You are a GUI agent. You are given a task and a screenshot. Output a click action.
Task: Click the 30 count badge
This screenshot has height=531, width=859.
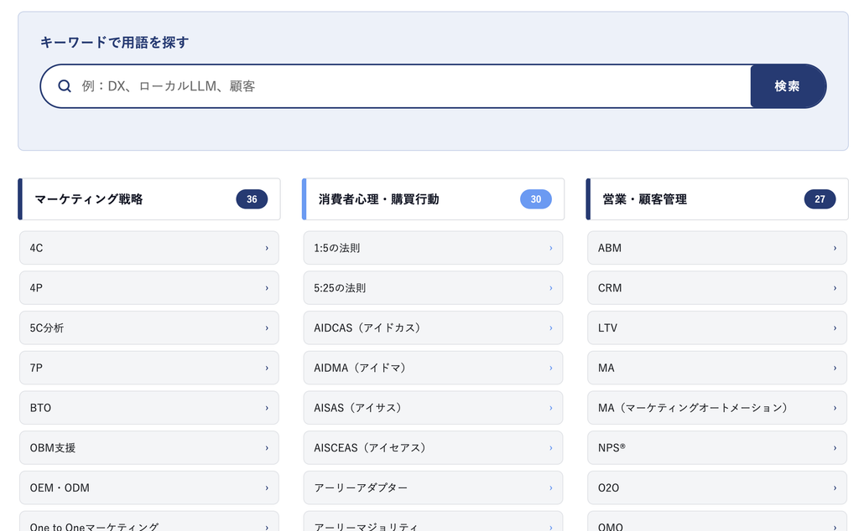pos(536,199)
